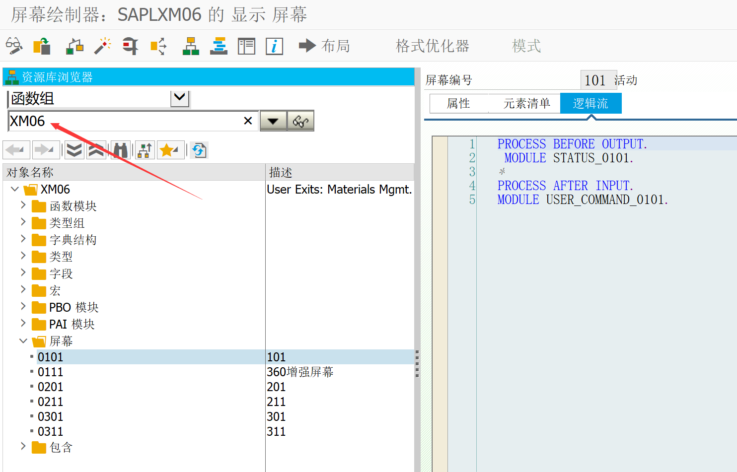Expand the 类型 folder
This screenshot has width=737, height=472.
[23, 256]
